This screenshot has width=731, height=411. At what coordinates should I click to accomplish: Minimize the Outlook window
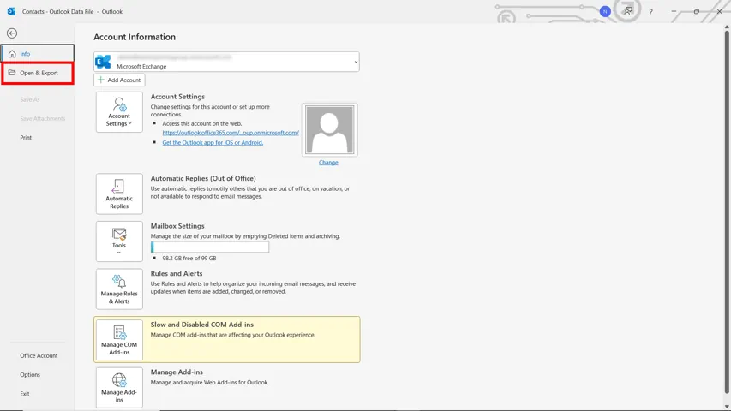coord(674,11)
